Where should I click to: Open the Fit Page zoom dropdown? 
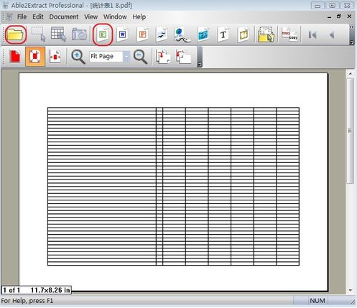[126, 57]
